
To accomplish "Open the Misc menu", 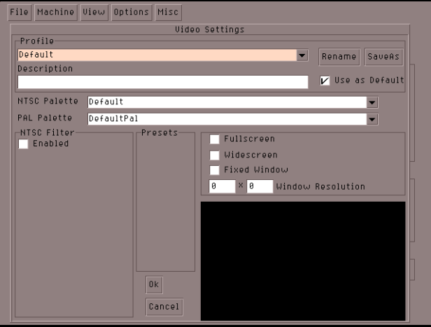I will (x=168, y=13).
